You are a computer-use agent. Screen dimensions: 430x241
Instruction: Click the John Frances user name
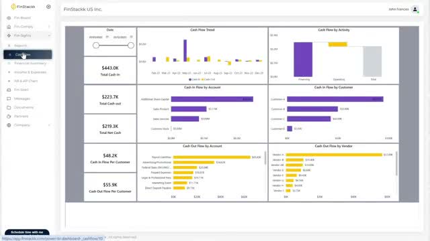(x=398, y=9)
